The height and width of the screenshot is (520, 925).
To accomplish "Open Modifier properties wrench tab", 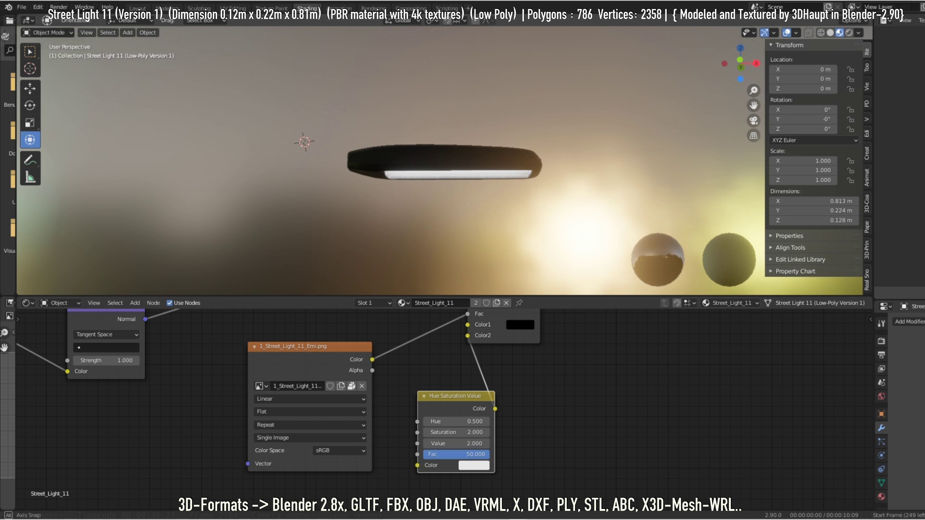I will click(881, 428).
